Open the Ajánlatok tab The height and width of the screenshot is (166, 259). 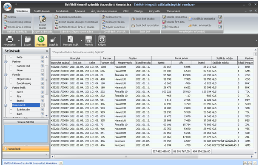[80, 11]
